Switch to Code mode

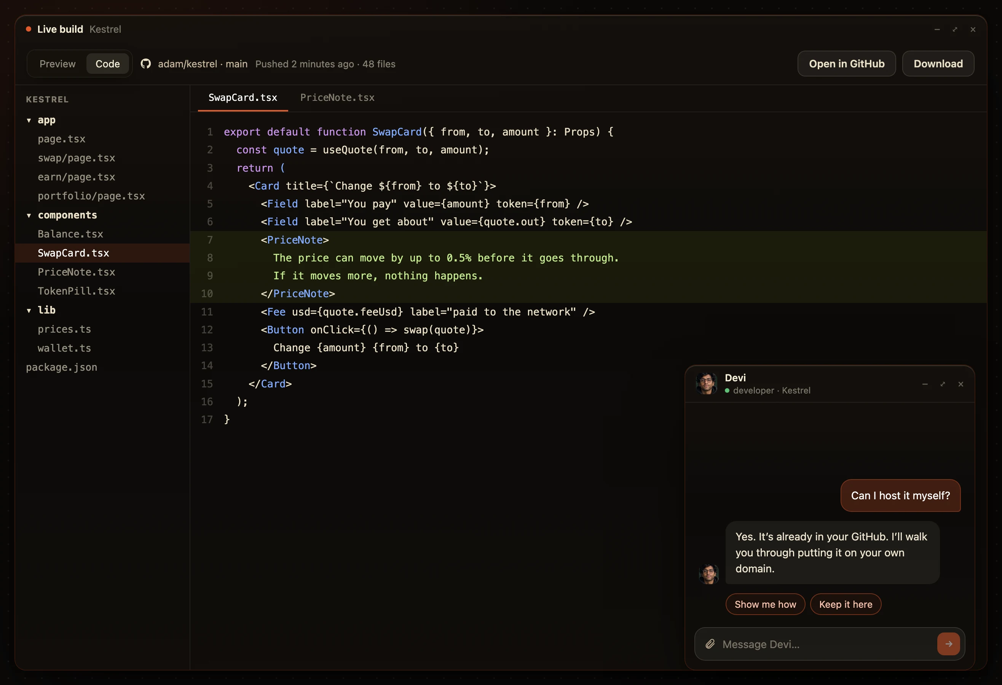pyautogui.click(x=108, y=64)
